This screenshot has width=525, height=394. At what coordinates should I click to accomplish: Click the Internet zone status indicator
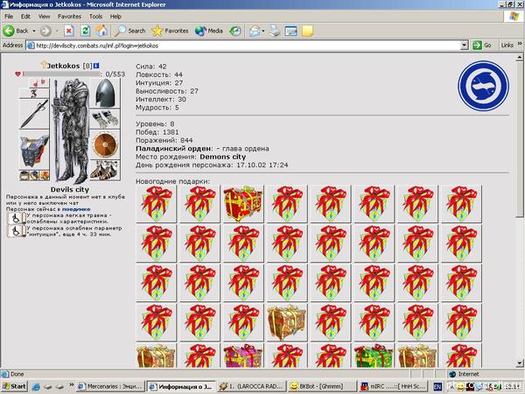(465, 374)
